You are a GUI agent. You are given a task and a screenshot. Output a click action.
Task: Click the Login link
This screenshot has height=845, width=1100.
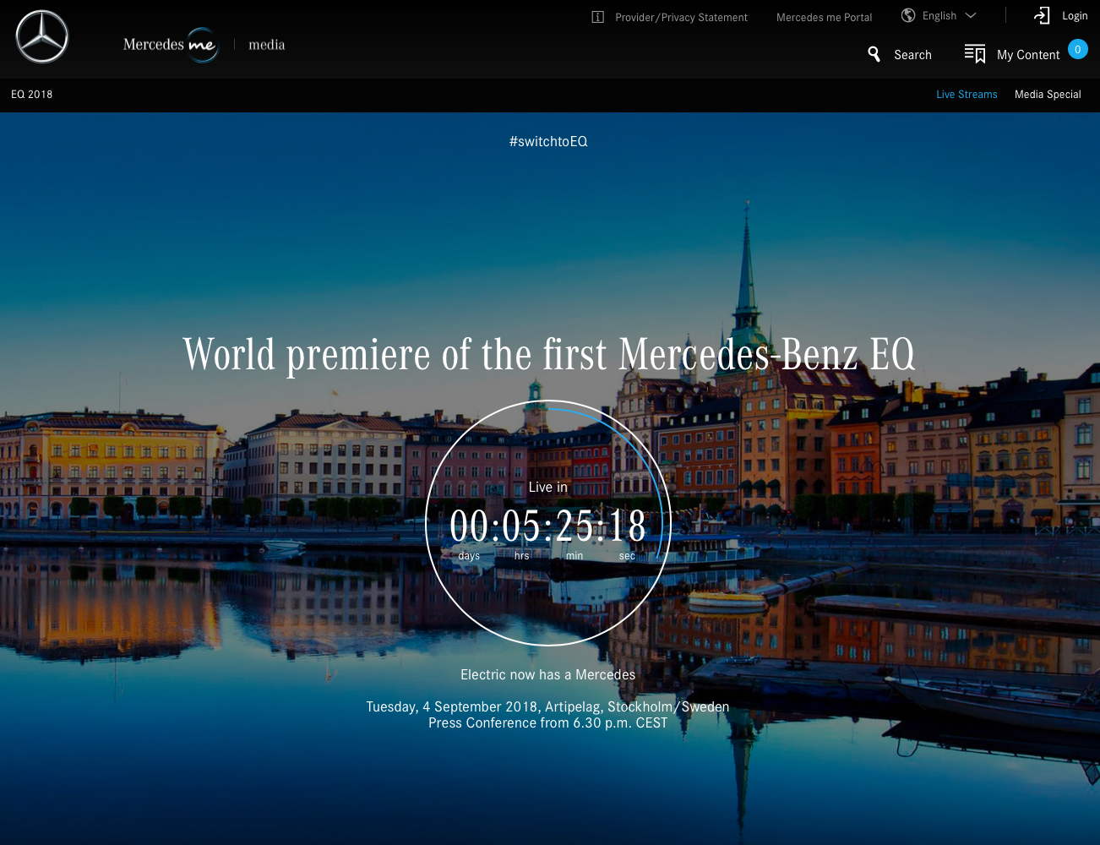coord(1075,15)
